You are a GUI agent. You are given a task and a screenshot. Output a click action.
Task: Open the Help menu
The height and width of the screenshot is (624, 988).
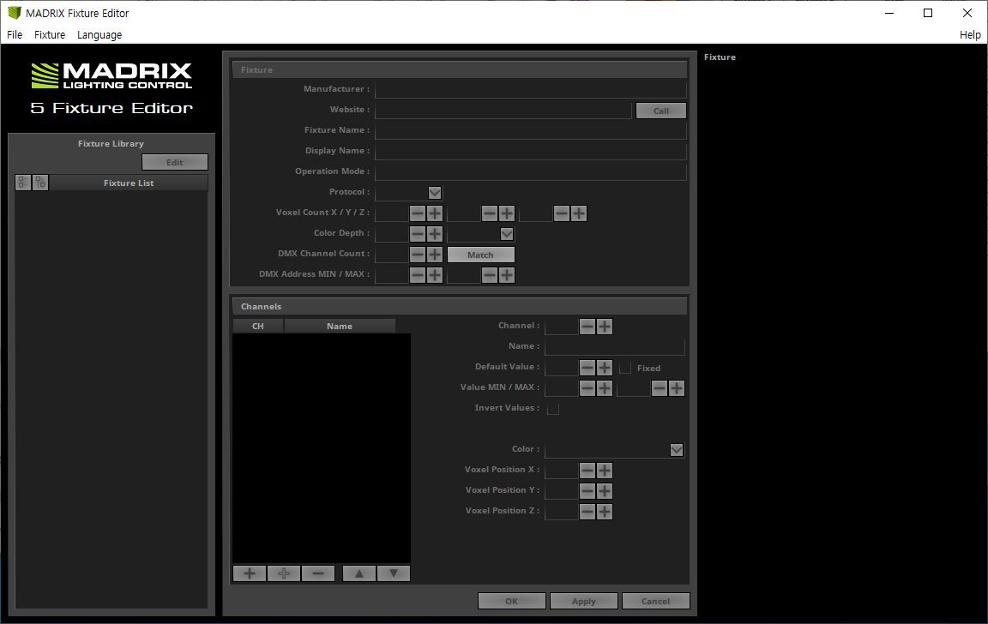pos(970,34)
